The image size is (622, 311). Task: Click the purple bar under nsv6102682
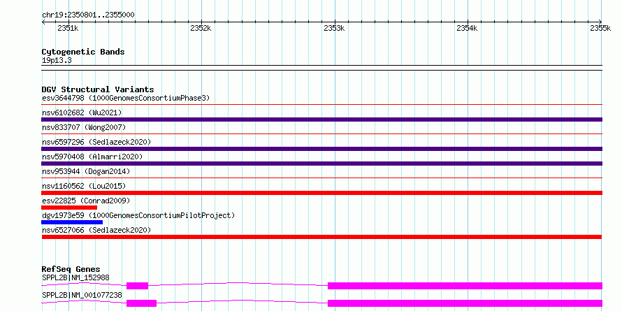pos(321,120)
